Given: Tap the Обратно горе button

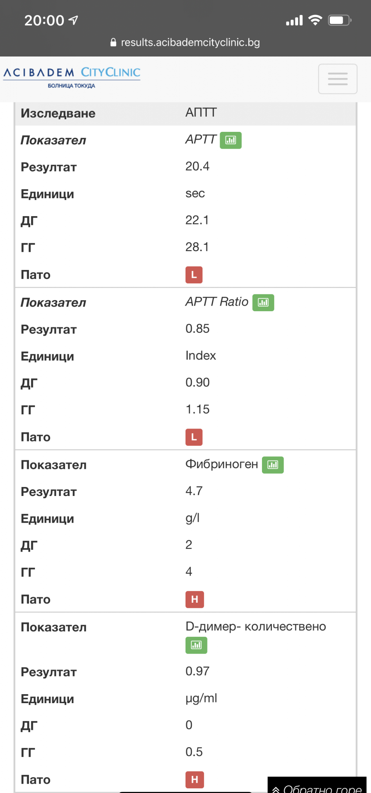Looking at the screenshot, I should (x=317, y=786).
